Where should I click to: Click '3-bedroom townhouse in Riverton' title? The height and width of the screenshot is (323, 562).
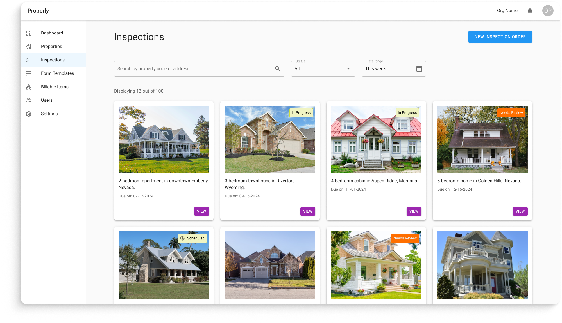(260, 184)
